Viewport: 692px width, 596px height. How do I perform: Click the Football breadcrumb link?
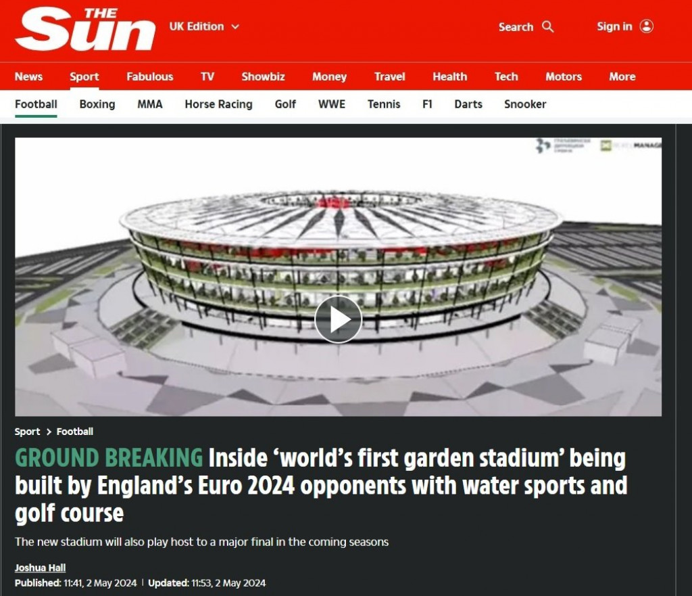coord(75,432)
